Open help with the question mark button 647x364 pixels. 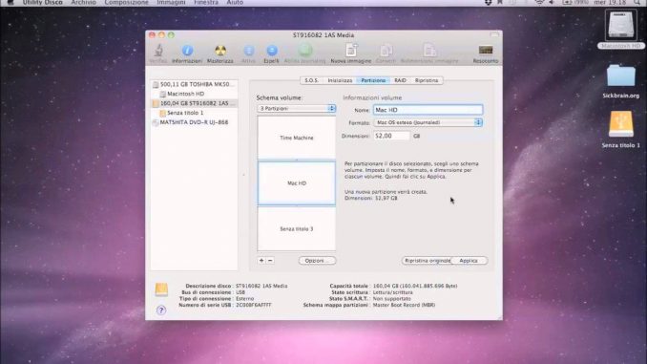coord(161,310)
